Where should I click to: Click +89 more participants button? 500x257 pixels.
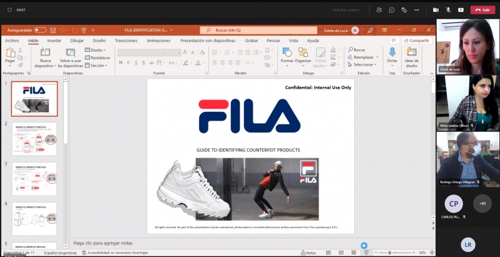point(482,203)
